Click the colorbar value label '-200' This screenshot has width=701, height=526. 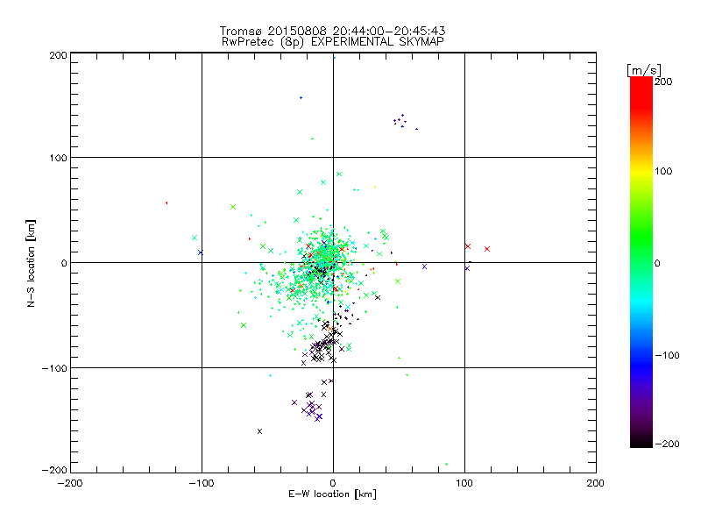tap(667, 444)
